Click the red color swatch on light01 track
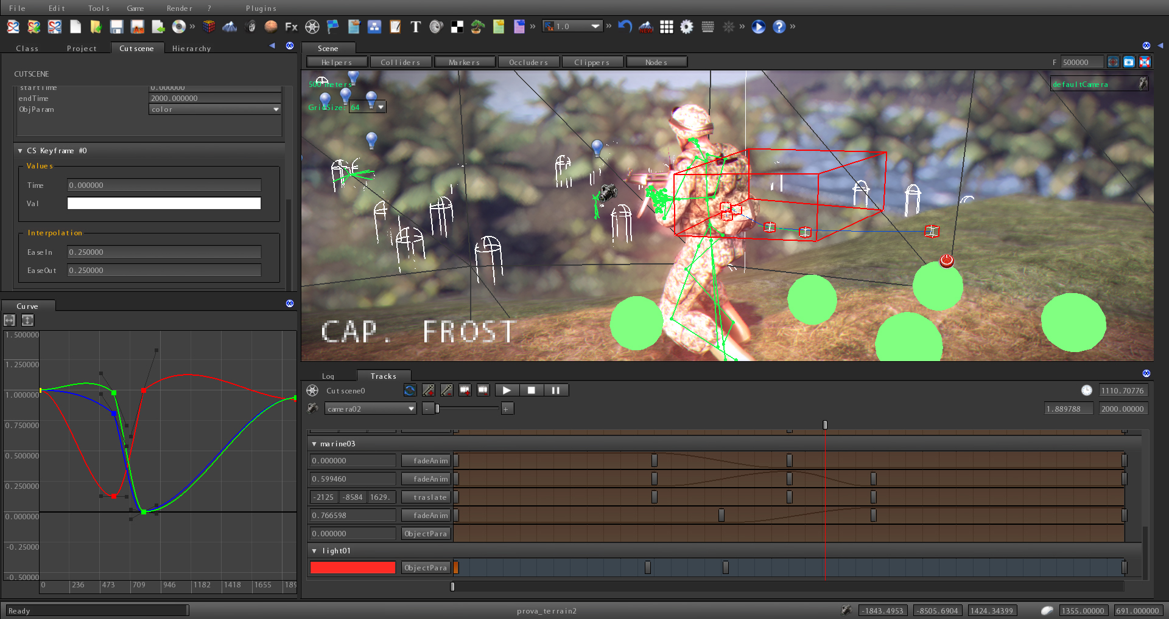1169x619 pixels. [x=352, y=567]
